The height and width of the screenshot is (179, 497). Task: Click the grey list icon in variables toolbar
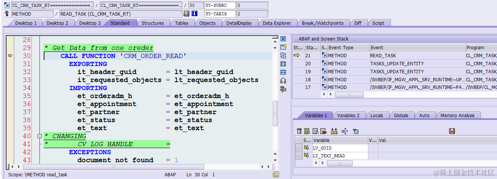[x=315, y=131]
